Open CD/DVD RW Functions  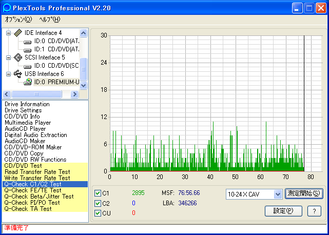35,160
